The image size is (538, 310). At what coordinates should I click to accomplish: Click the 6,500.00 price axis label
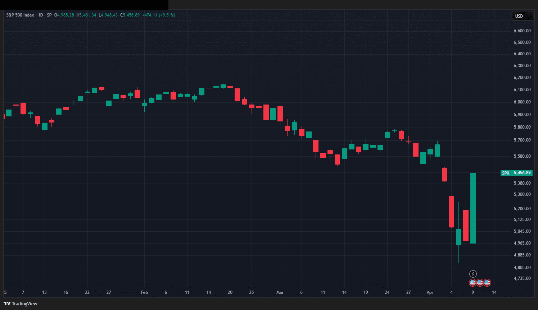[x=522, y=42]
